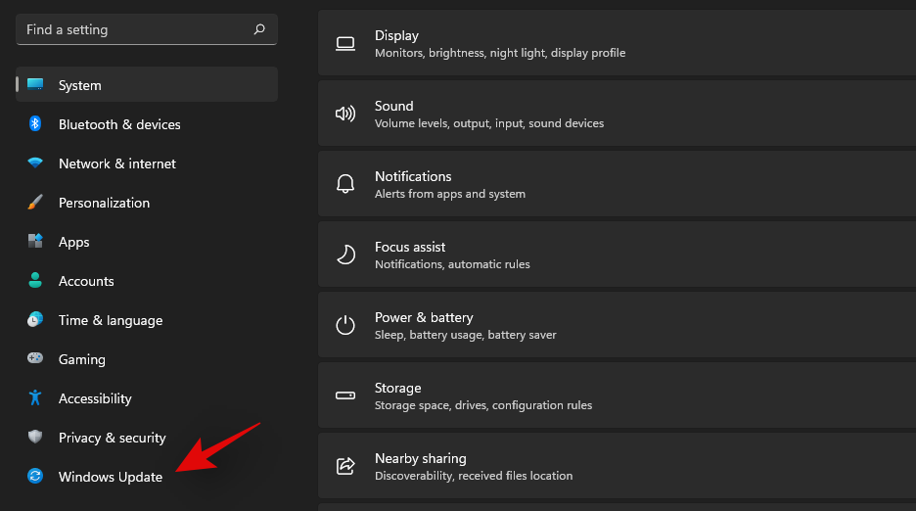Select the Gaming controller icon
Screen dimensions: 916x511
coord(35,359)
